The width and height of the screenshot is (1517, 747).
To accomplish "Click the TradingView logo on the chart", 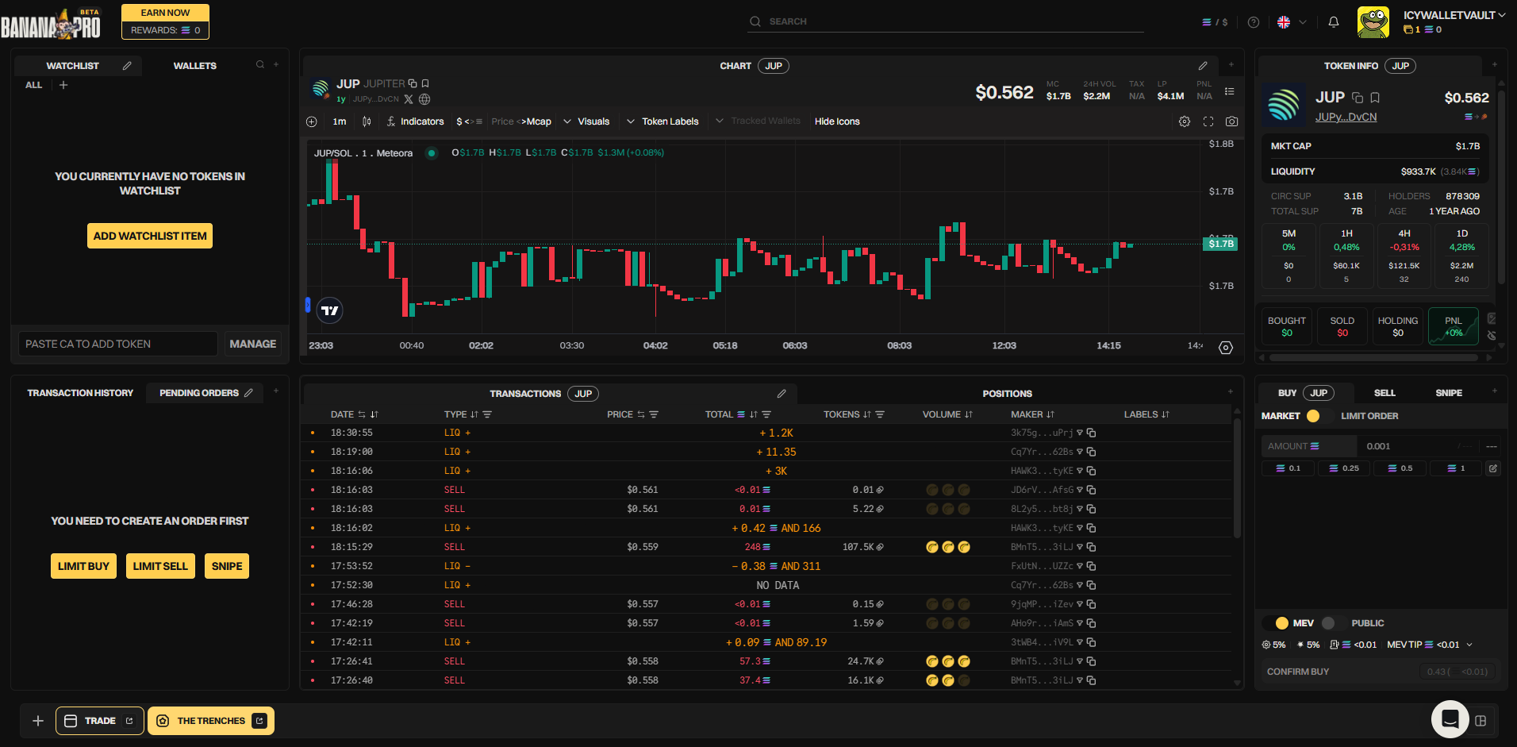I will coord(329,310).
